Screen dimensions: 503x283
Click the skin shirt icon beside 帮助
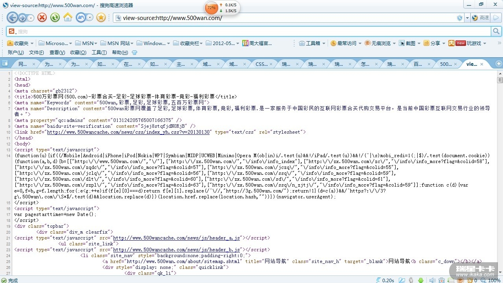click(135, 53)
